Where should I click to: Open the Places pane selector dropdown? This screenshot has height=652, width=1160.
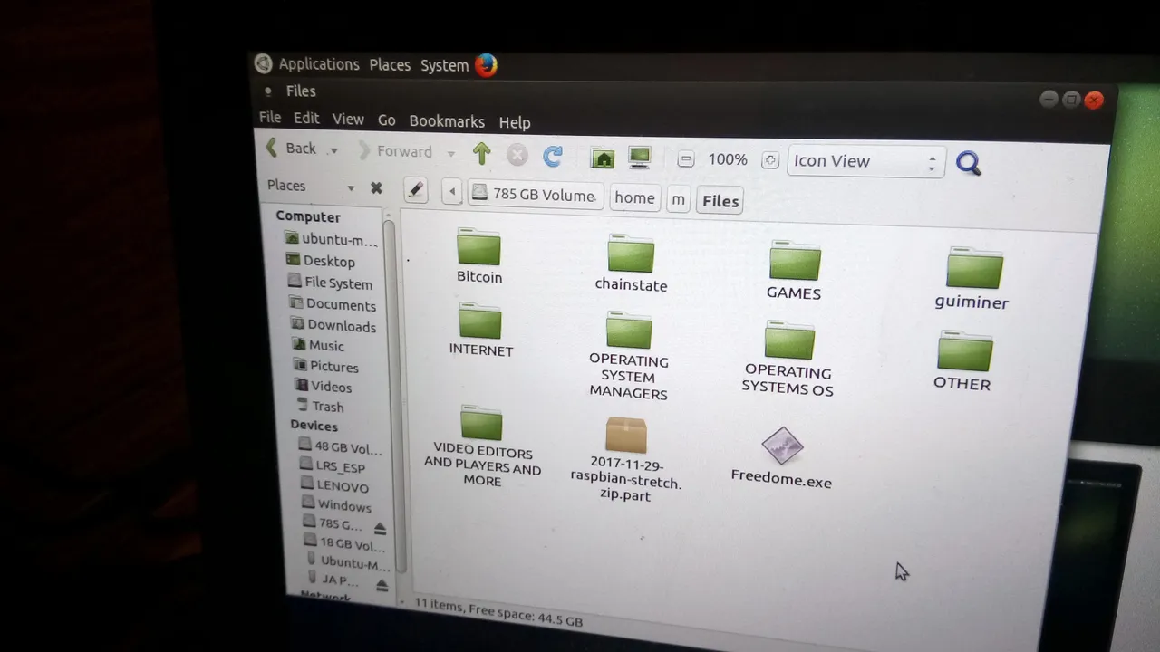pos(350,188)
